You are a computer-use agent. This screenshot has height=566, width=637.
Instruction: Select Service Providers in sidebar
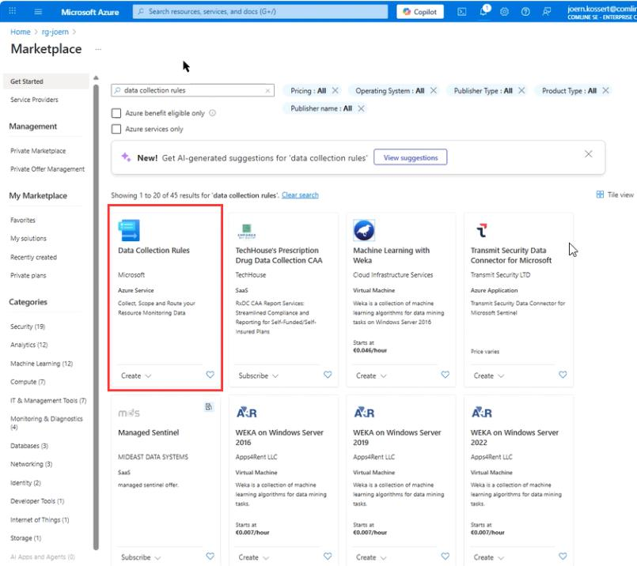pos(34,100)
